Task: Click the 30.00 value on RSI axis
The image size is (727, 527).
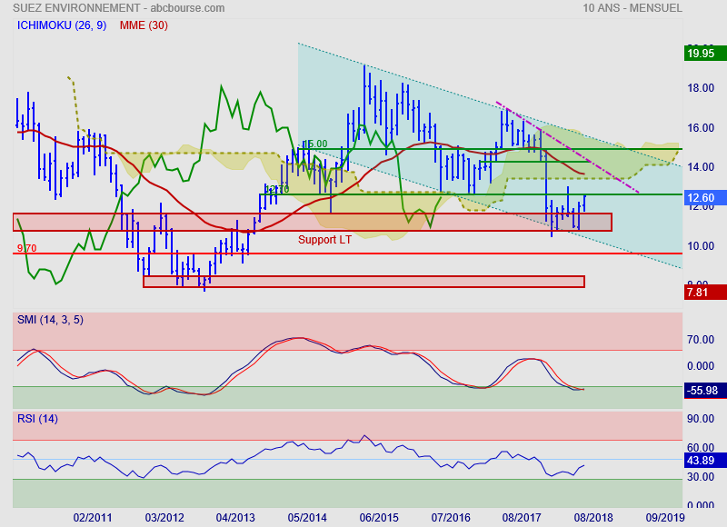Action: coord(701,476)
